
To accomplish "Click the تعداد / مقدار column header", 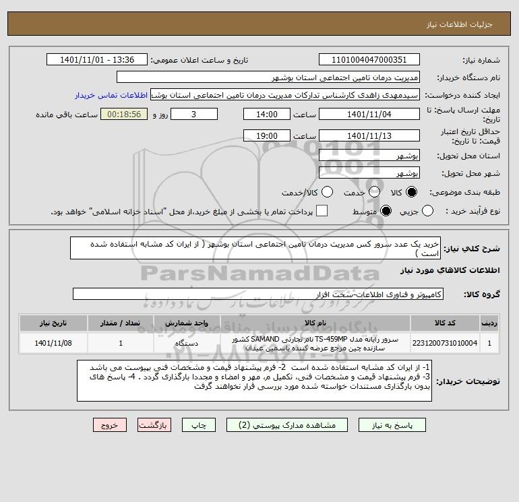I will click(x=121, y=323).
